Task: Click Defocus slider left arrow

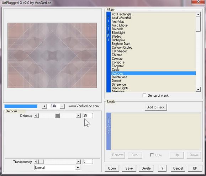Action: tap(36, 116)
